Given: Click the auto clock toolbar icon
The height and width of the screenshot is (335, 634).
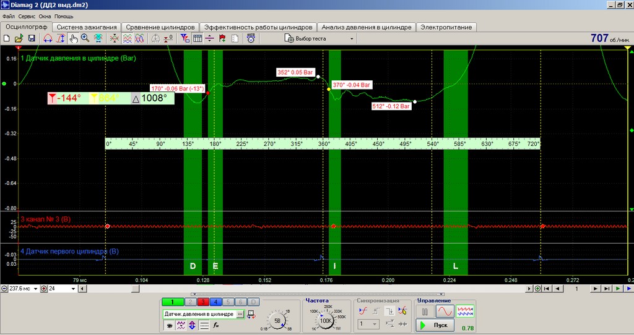Looking at the screenshot, I should tap(251, 38).
